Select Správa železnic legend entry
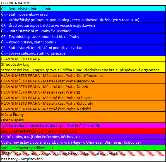166x162 pixels. click(x=83, y=53)
